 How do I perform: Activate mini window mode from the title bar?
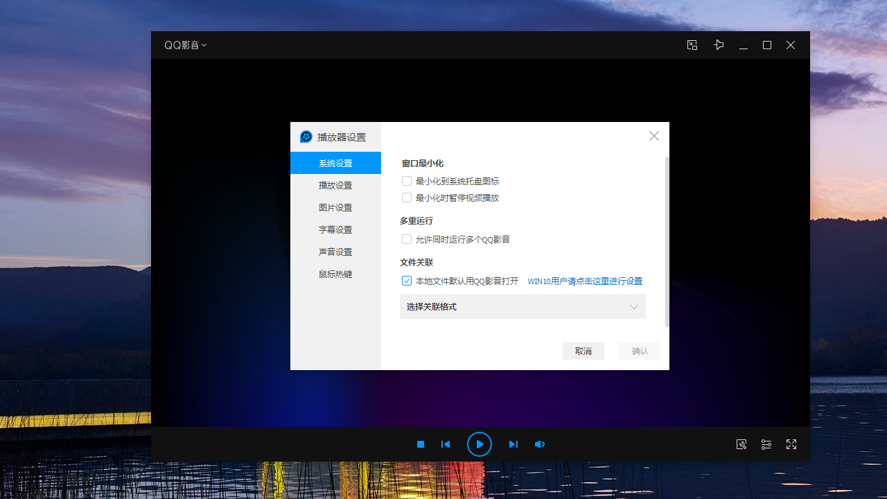coord(692,44)
